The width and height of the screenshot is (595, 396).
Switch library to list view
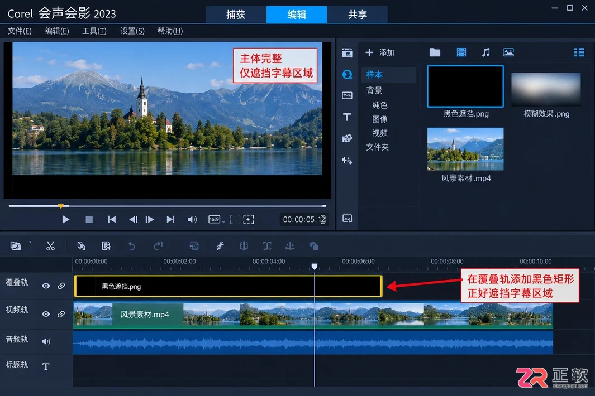coord(579,52)
